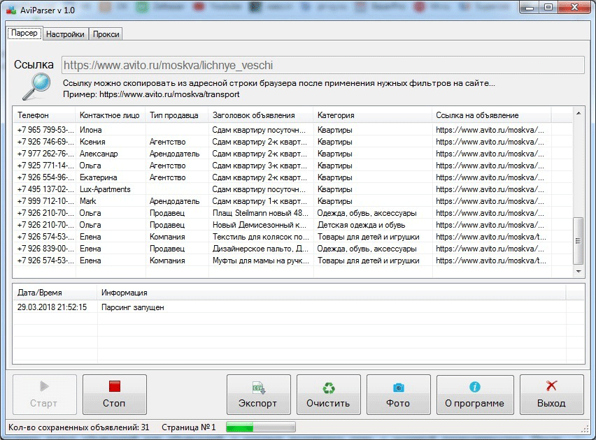
Task: Click Квартиры category in the Илона row
Action: point(335,130)
